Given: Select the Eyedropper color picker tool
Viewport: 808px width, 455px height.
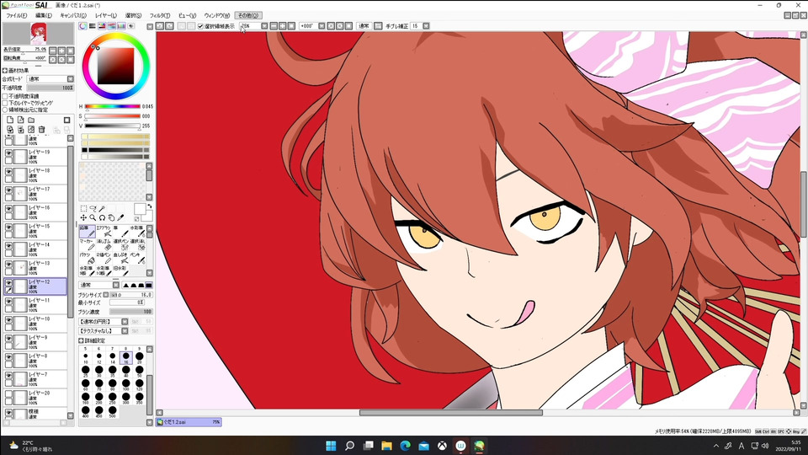Looking at the screenshot, I should pos(120,217).
